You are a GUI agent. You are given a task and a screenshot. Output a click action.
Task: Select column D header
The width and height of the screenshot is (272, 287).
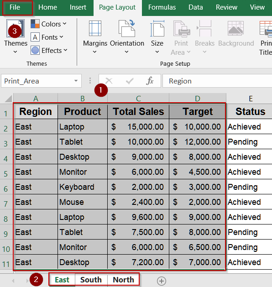point(198,99)
